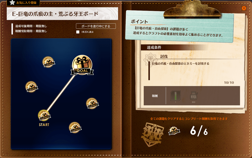Select the cleared medal left of GOAL
The height and width of the screenshot is (158, 252).
click(49, 62)
